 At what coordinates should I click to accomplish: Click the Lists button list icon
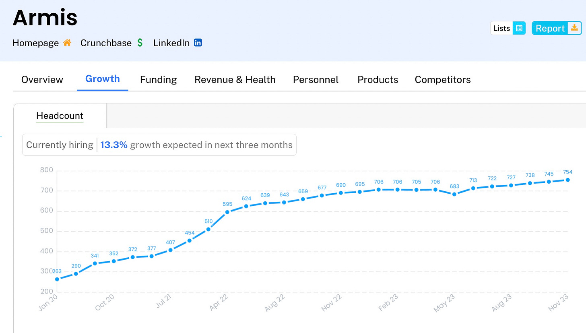point(519,28)
